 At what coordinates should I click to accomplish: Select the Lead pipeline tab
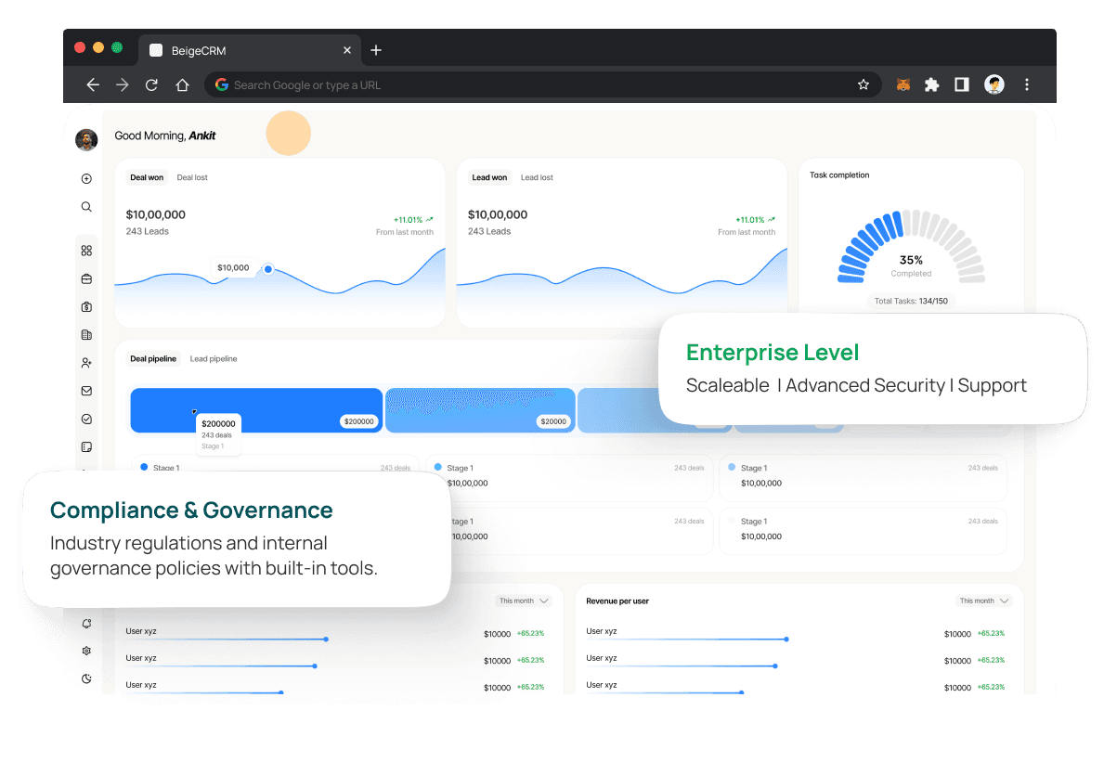[214, 358]
